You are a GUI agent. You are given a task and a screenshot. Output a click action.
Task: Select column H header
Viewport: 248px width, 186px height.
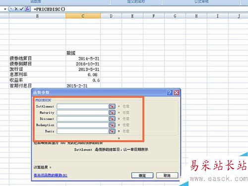tap(196, 16)
